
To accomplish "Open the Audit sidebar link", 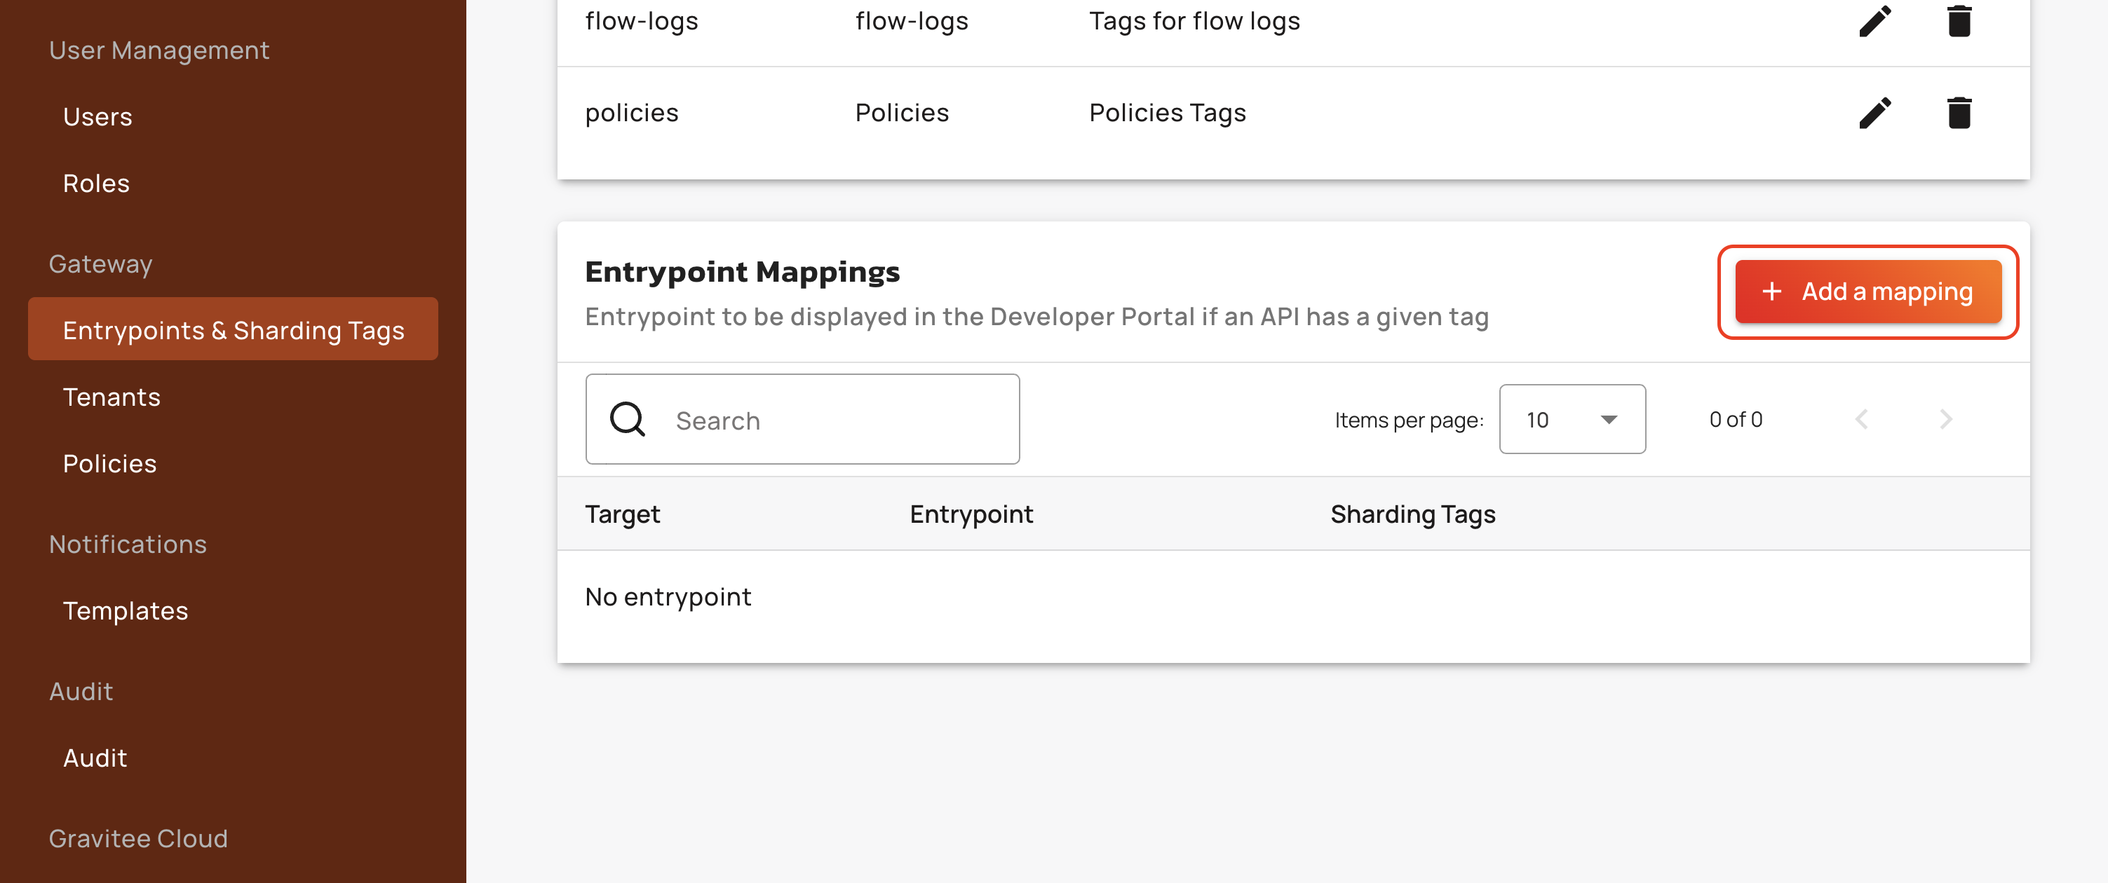I will 95,758.
